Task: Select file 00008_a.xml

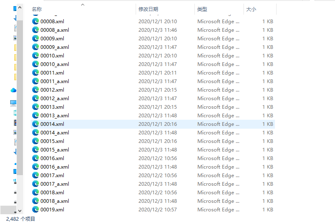Action: 55,30
